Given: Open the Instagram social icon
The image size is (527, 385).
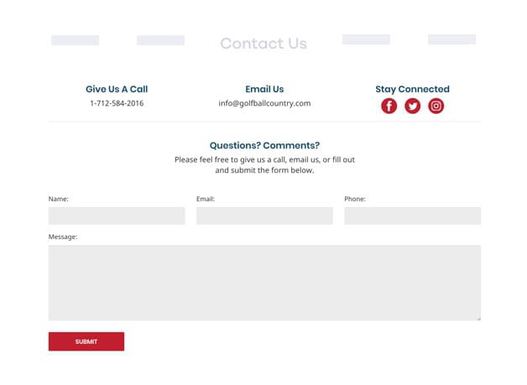Looking at the screenshot, I should [x=436, y=106].
